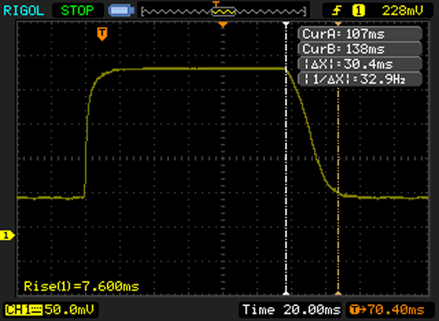The image size is (439, 321).
Task: Click the RIGOL logo text
Action: [23, 11]
